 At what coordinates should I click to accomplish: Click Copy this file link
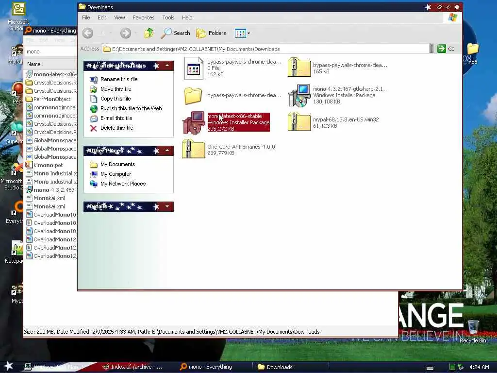[116, 99]
